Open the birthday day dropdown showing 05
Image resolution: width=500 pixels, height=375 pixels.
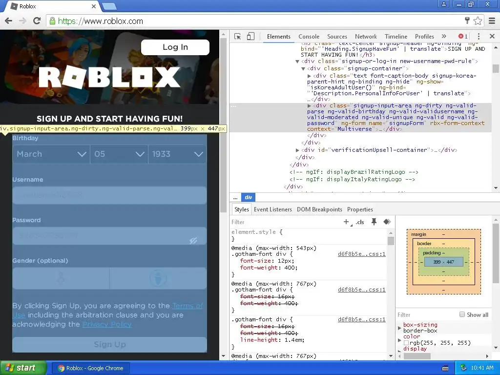point(119,154)
